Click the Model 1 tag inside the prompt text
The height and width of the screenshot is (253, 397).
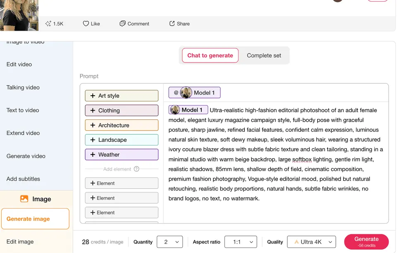tap(188, 110)
